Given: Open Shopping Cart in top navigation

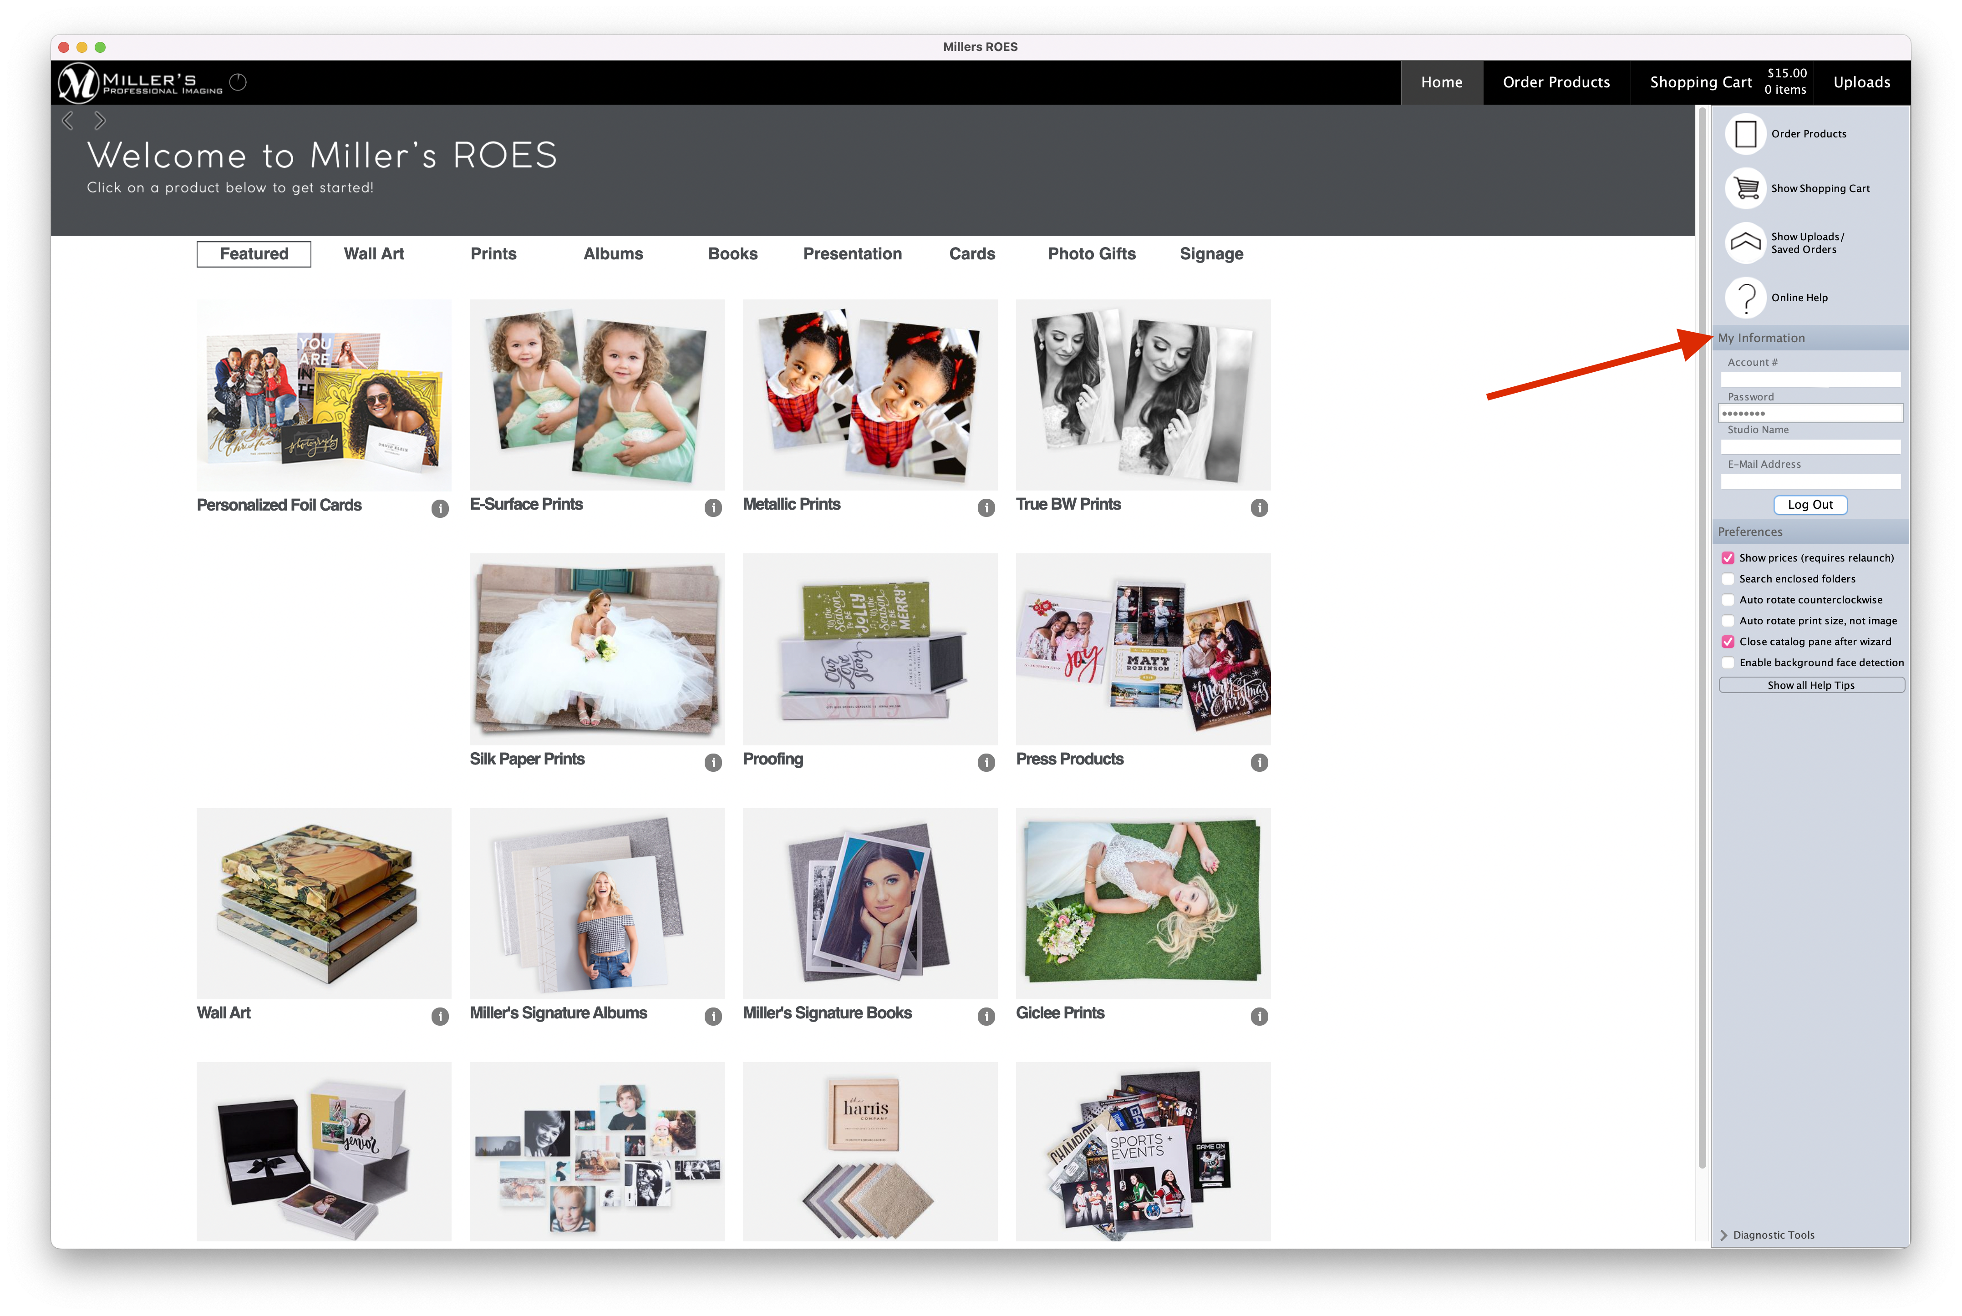Looking at the screenshot, I should pyautogui.click(x=1721, y=82).
